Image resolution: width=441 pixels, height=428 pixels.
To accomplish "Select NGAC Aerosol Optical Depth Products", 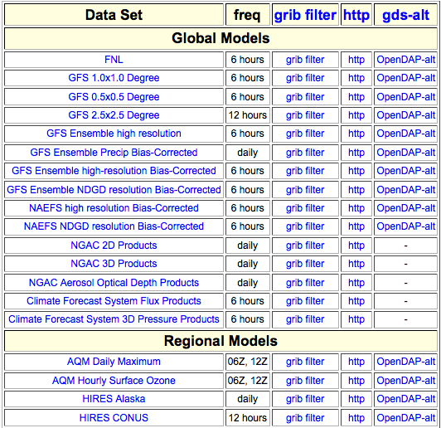I will 114,283.
